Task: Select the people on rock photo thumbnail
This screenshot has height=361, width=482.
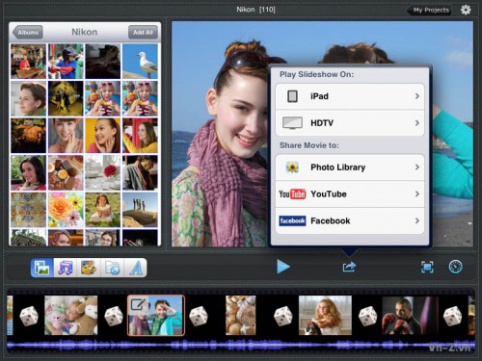Action: point(140,210)
